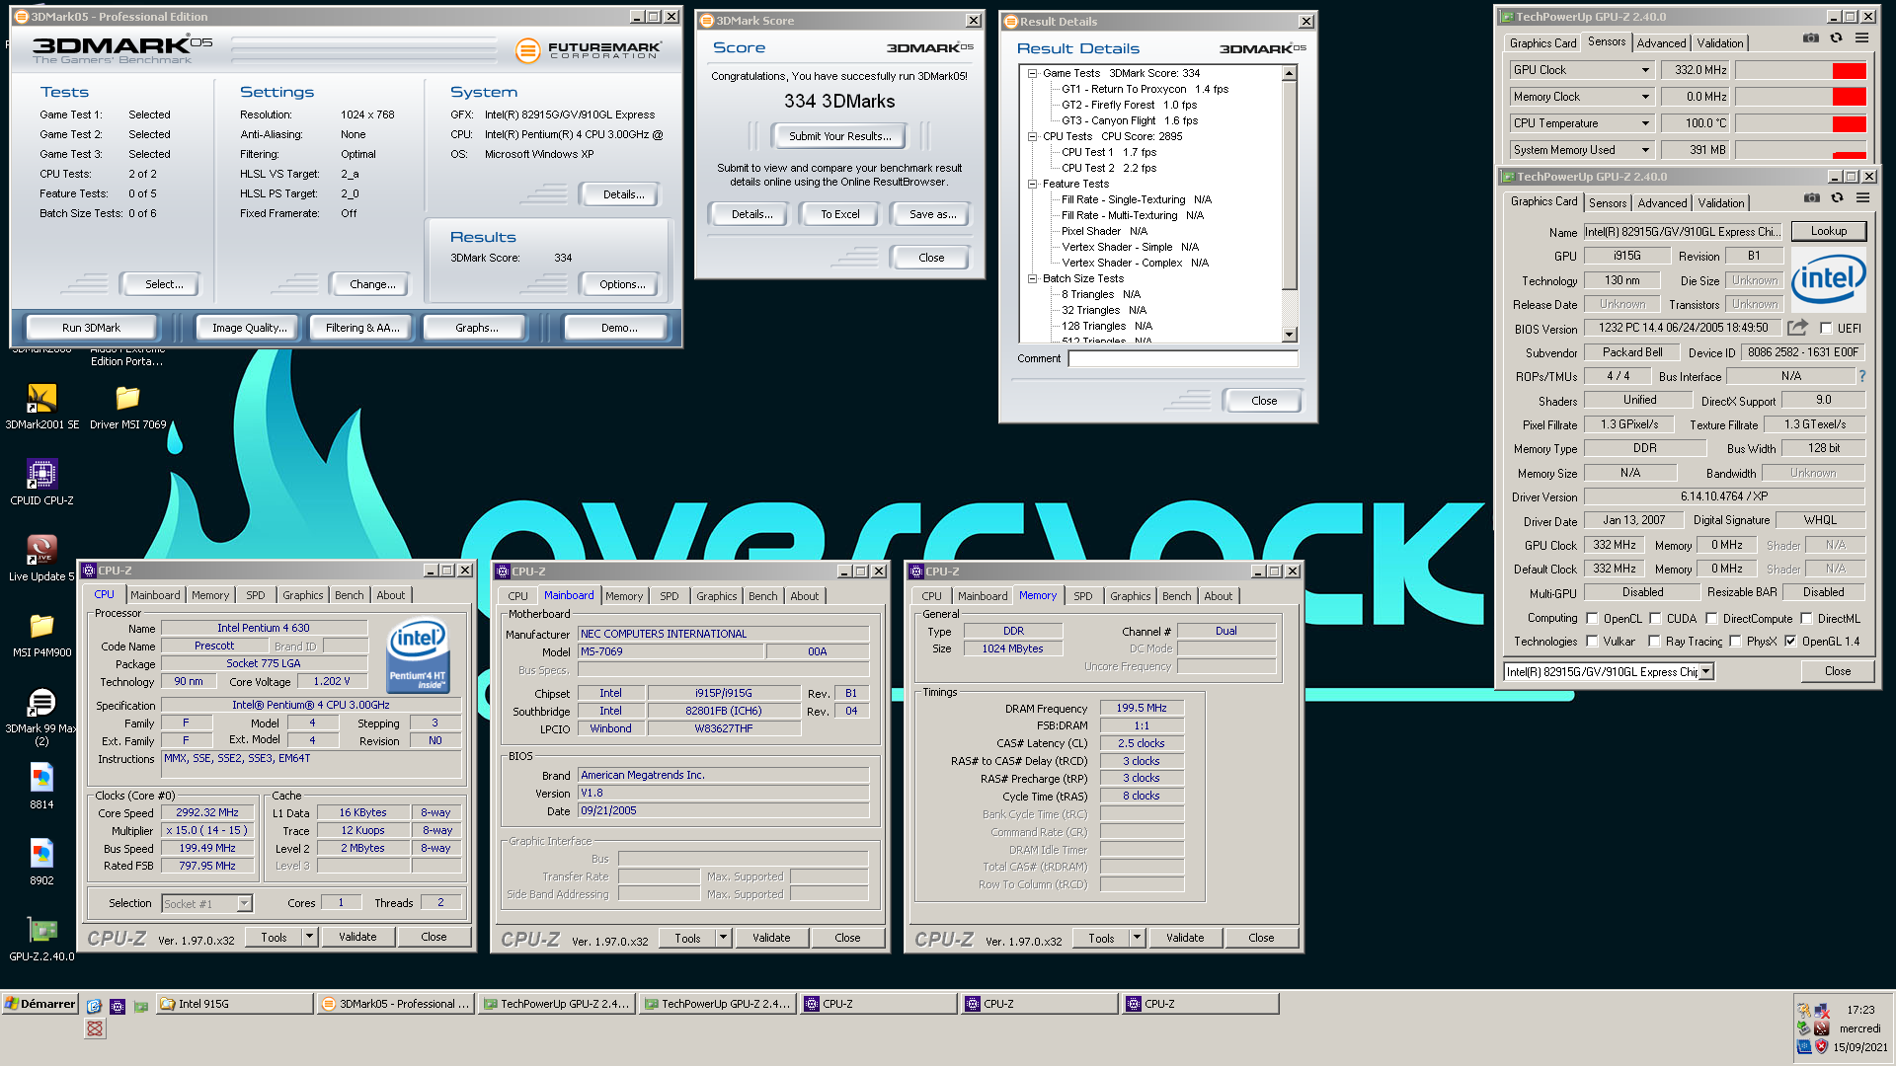Viewport: 1896px width, 1066px height.
Task: Click the Intel Pentium 4 HT logo in CPU-Z
Action: tap(418, 654)
